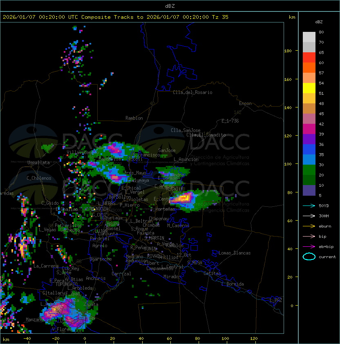This screenshot has width=340, height=344.
Task: Click the 'eburn' legend label
Action: [x=325, y=226]
